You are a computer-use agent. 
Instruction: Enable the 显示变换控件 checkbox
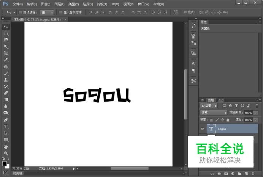pyautogui.click(x=60, y=12)
